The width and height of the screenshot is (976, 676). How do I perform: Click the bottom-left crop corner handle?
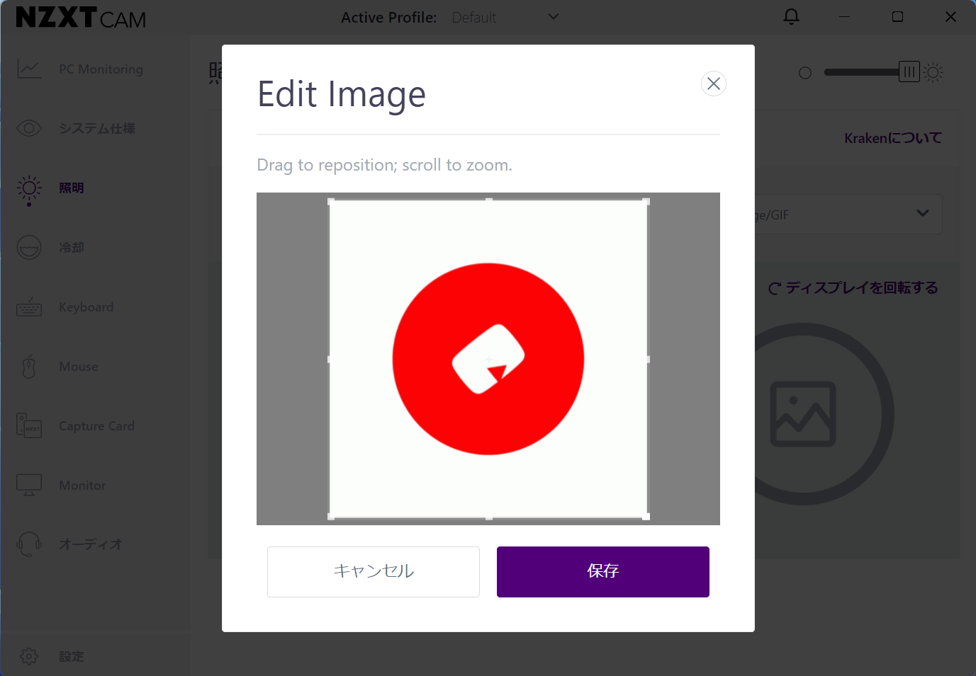pyautogui.click(x=331, y=517)
